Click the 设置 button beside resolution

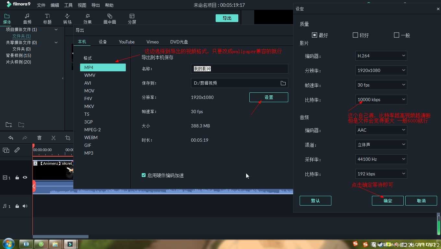pos(269,97)
